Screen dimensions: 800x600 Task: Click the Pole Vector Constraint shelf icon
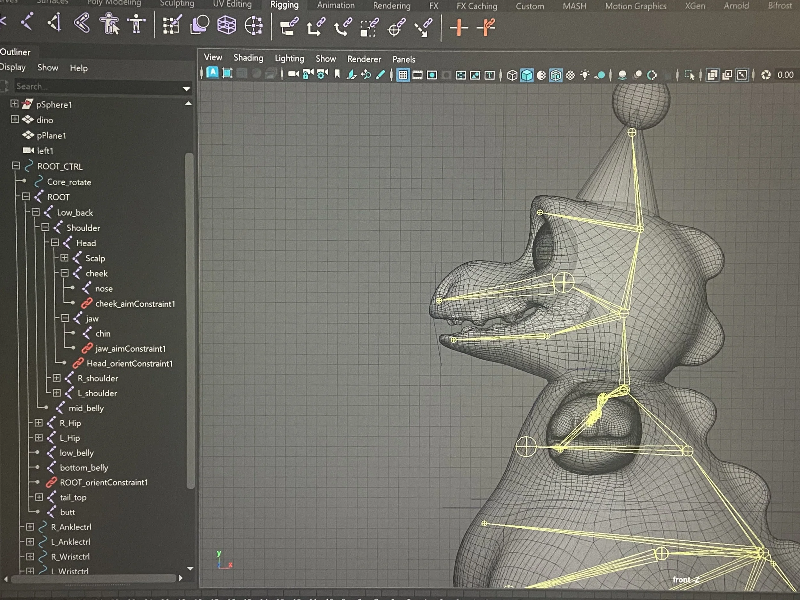pos(423,28)
